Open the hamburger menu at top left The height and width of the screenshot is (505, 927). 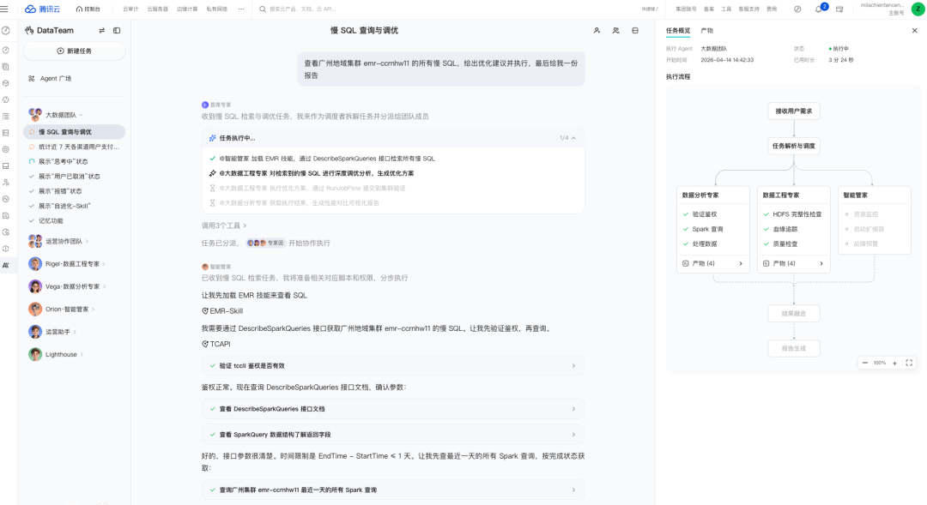(5, 9)
